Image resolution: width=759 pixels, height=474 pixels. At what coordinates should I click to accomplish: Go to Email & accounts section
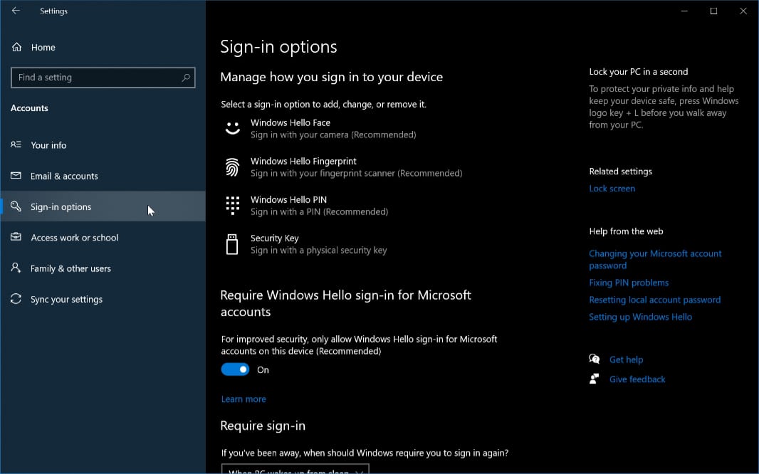tap(64, 176)
